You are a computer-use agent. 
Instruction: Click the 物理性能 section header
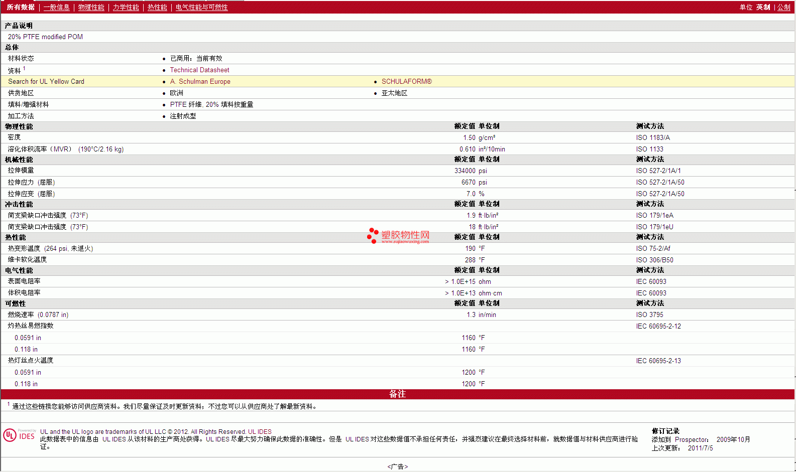[19, 127]
